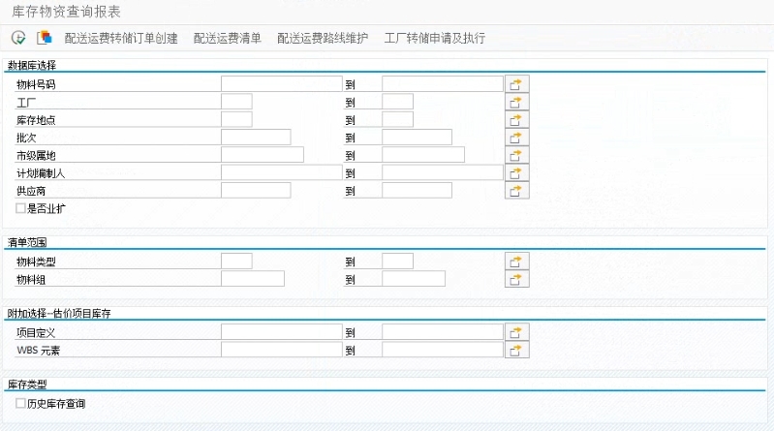Open multiple selection for 批次
The width and height of the screenshot is (774, 431).
517,138
